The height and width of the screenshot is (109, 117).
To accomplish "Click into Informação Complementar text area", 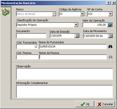I will pyautogui.click(x=64, y=92).
